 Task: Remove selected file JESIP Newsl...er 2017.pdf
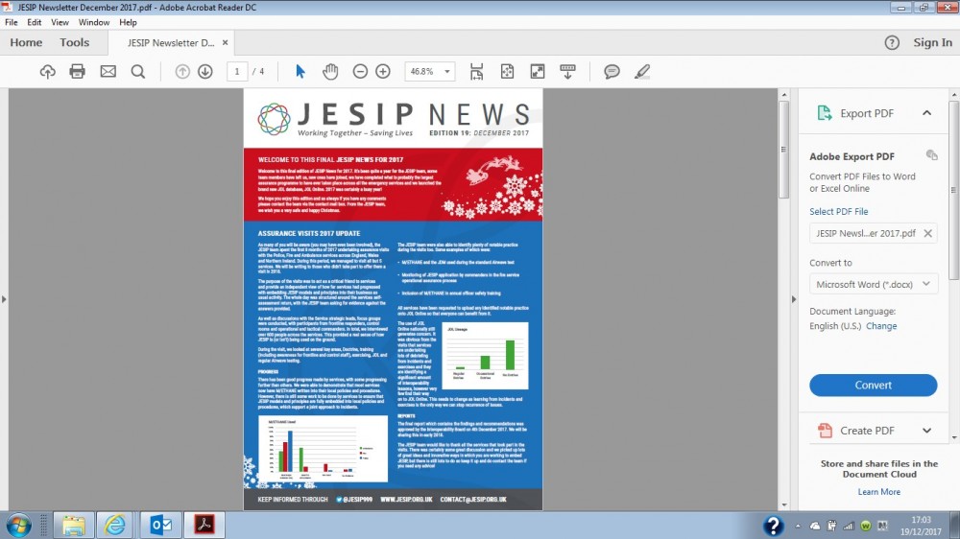click(927, 233)
